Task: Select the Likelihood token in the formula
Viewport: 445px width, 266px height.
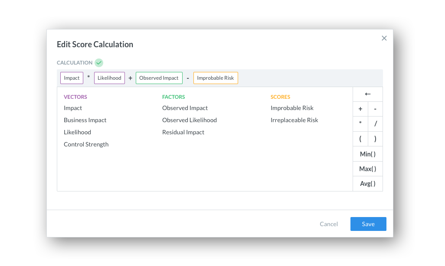Action: [x=109, y=78]
